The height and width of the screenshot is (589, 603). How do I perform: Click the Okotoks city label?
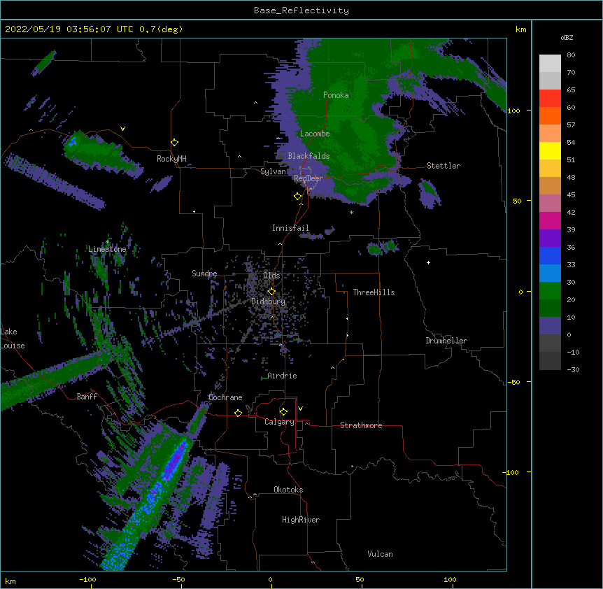click(288, 490)
